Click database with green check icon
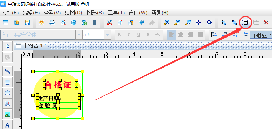The image size is (272, 129). point(84,23)
